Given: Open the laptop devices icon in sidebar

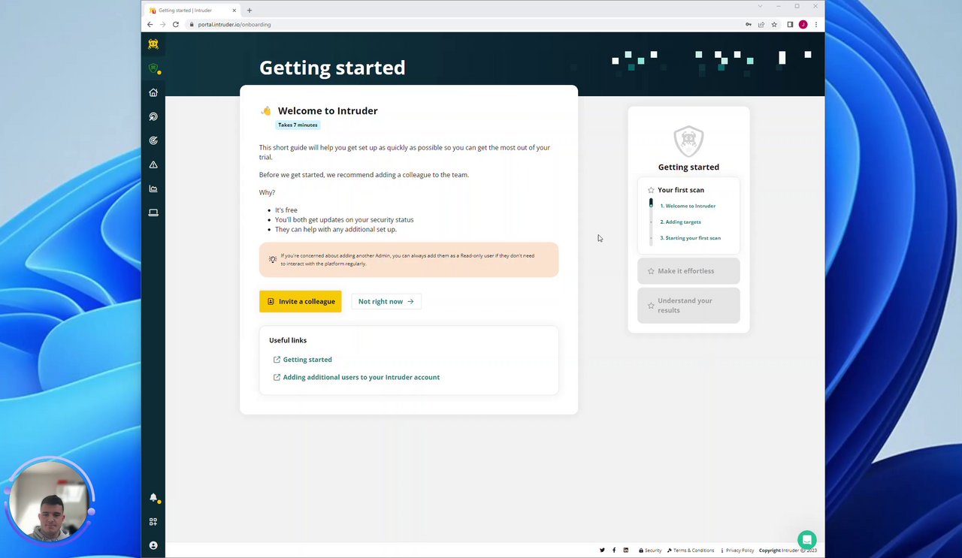Looking at the screenshot, I should (x=153, y=213).
